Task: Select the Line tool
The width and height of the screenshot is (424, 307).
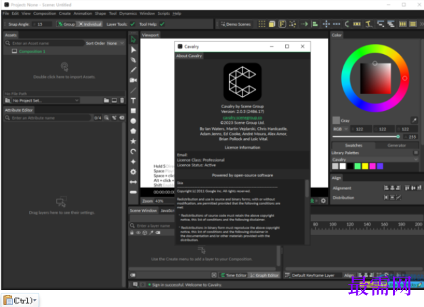Action: [x=133, y=91]
